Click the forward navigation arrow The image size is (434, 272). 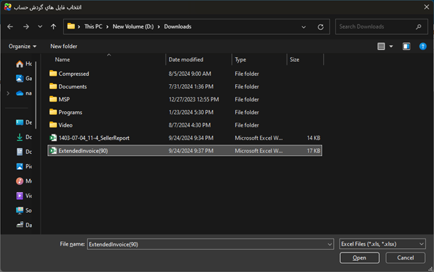point(26,26)
